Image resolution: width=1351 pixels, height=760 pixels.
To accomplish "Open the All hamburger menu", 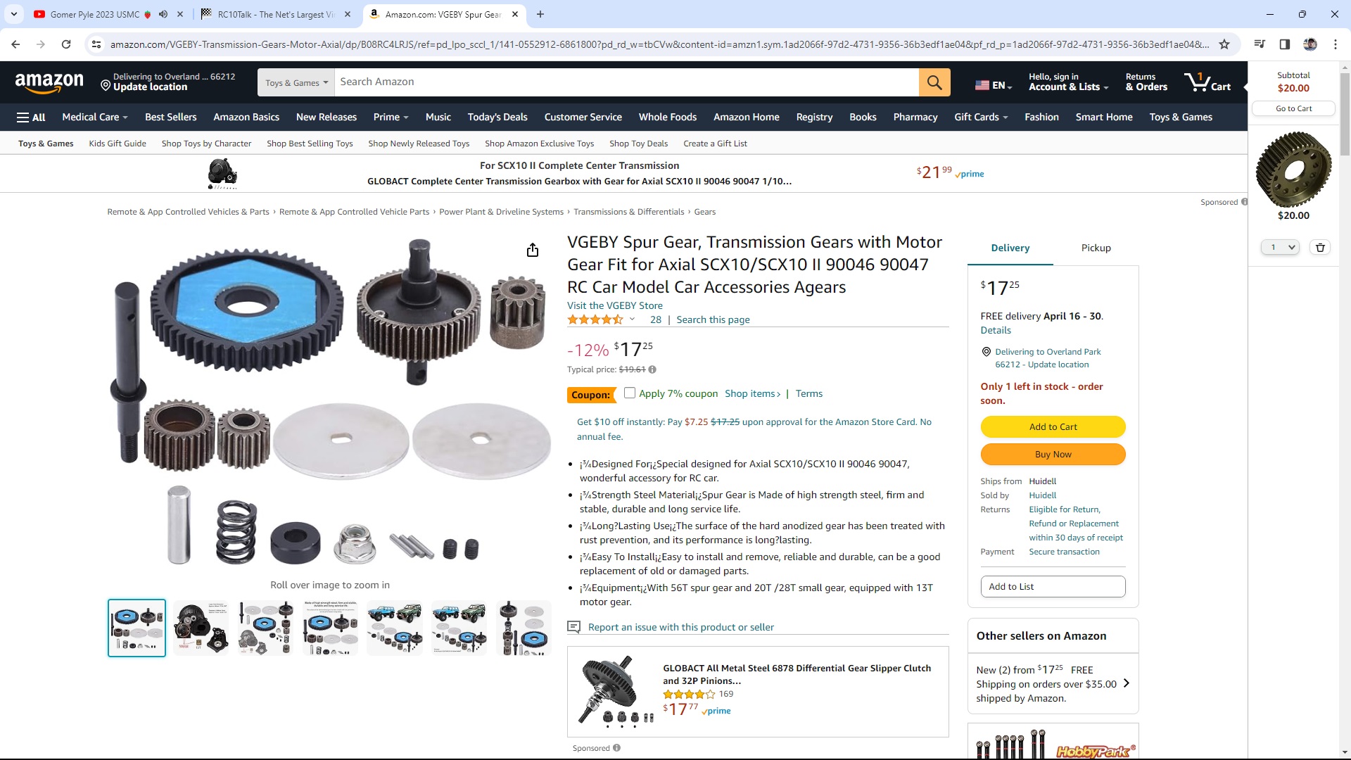I will click(x=31, y=118).
